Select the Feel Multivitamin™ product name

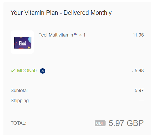point(58,35)
